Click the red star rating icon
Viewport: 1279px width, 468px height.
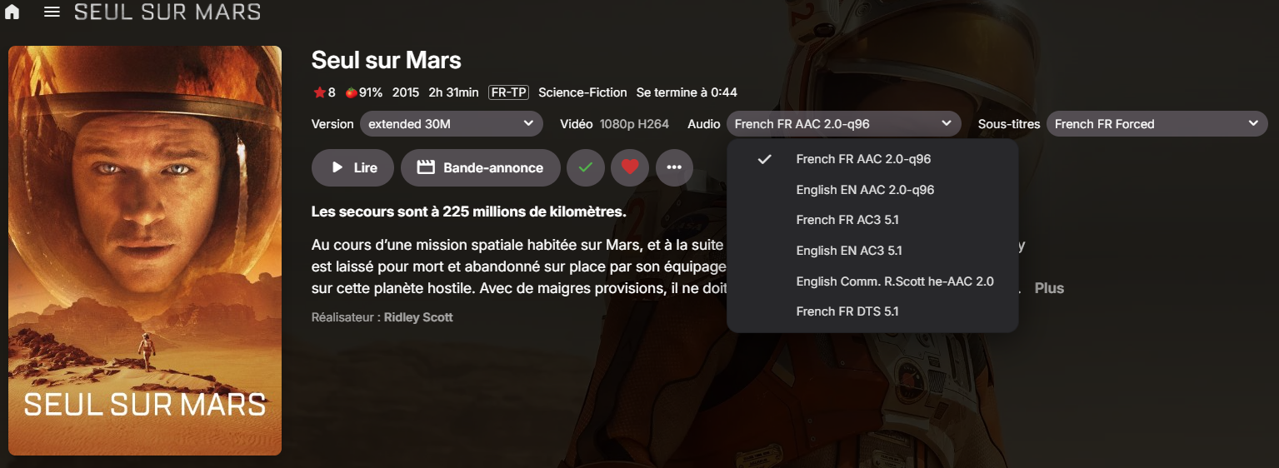319,92
